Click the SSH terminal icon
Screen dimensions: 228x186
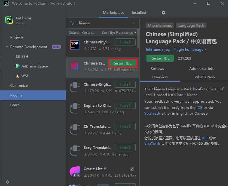(18, 56)
